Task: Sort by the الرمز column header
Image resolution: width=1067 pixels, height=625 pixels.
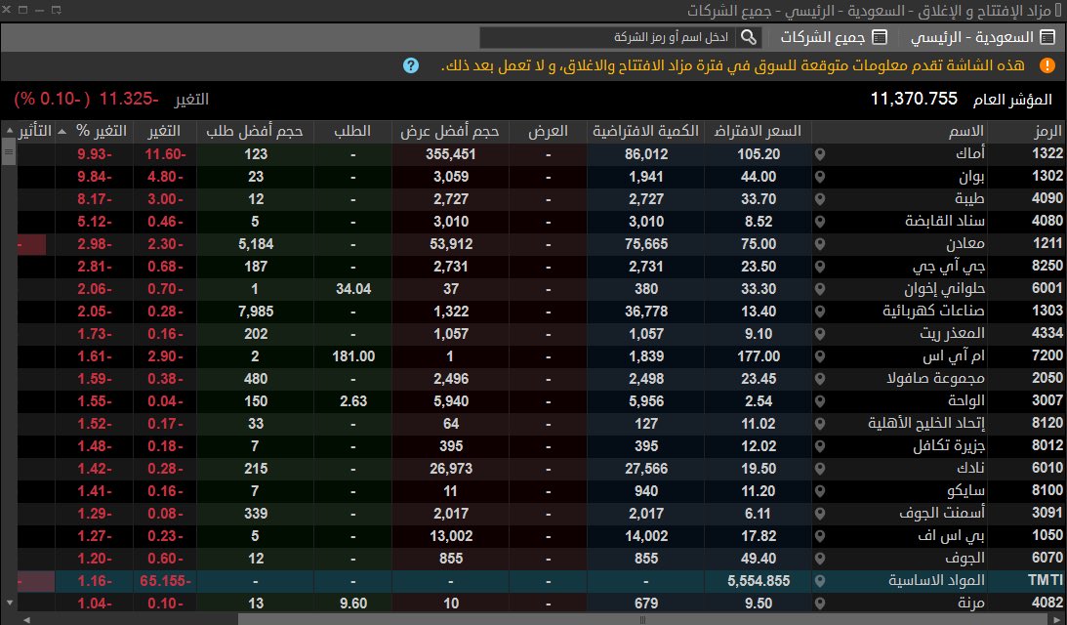Action: click(1026, 132)
